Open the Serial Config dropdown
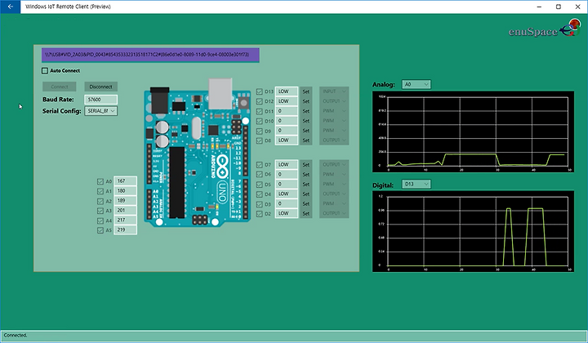Image resolution: width=588 pixels, height=343 pixels. click(101, 111)
